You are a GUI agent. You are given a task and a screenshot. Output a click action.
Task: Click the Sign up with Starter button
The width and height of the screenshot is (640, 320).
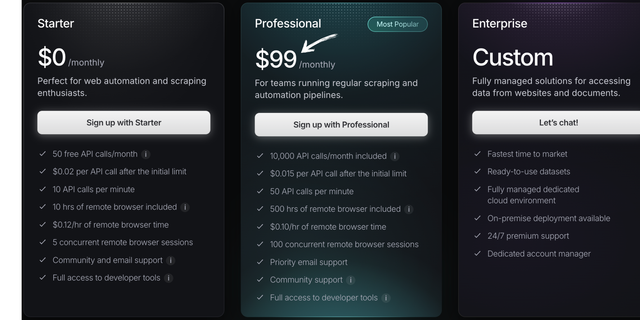[124, 123]
